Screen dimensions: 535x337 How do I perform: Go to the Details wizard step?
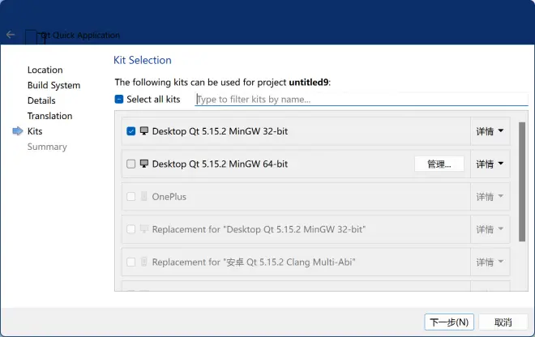(x=41, y=100)
